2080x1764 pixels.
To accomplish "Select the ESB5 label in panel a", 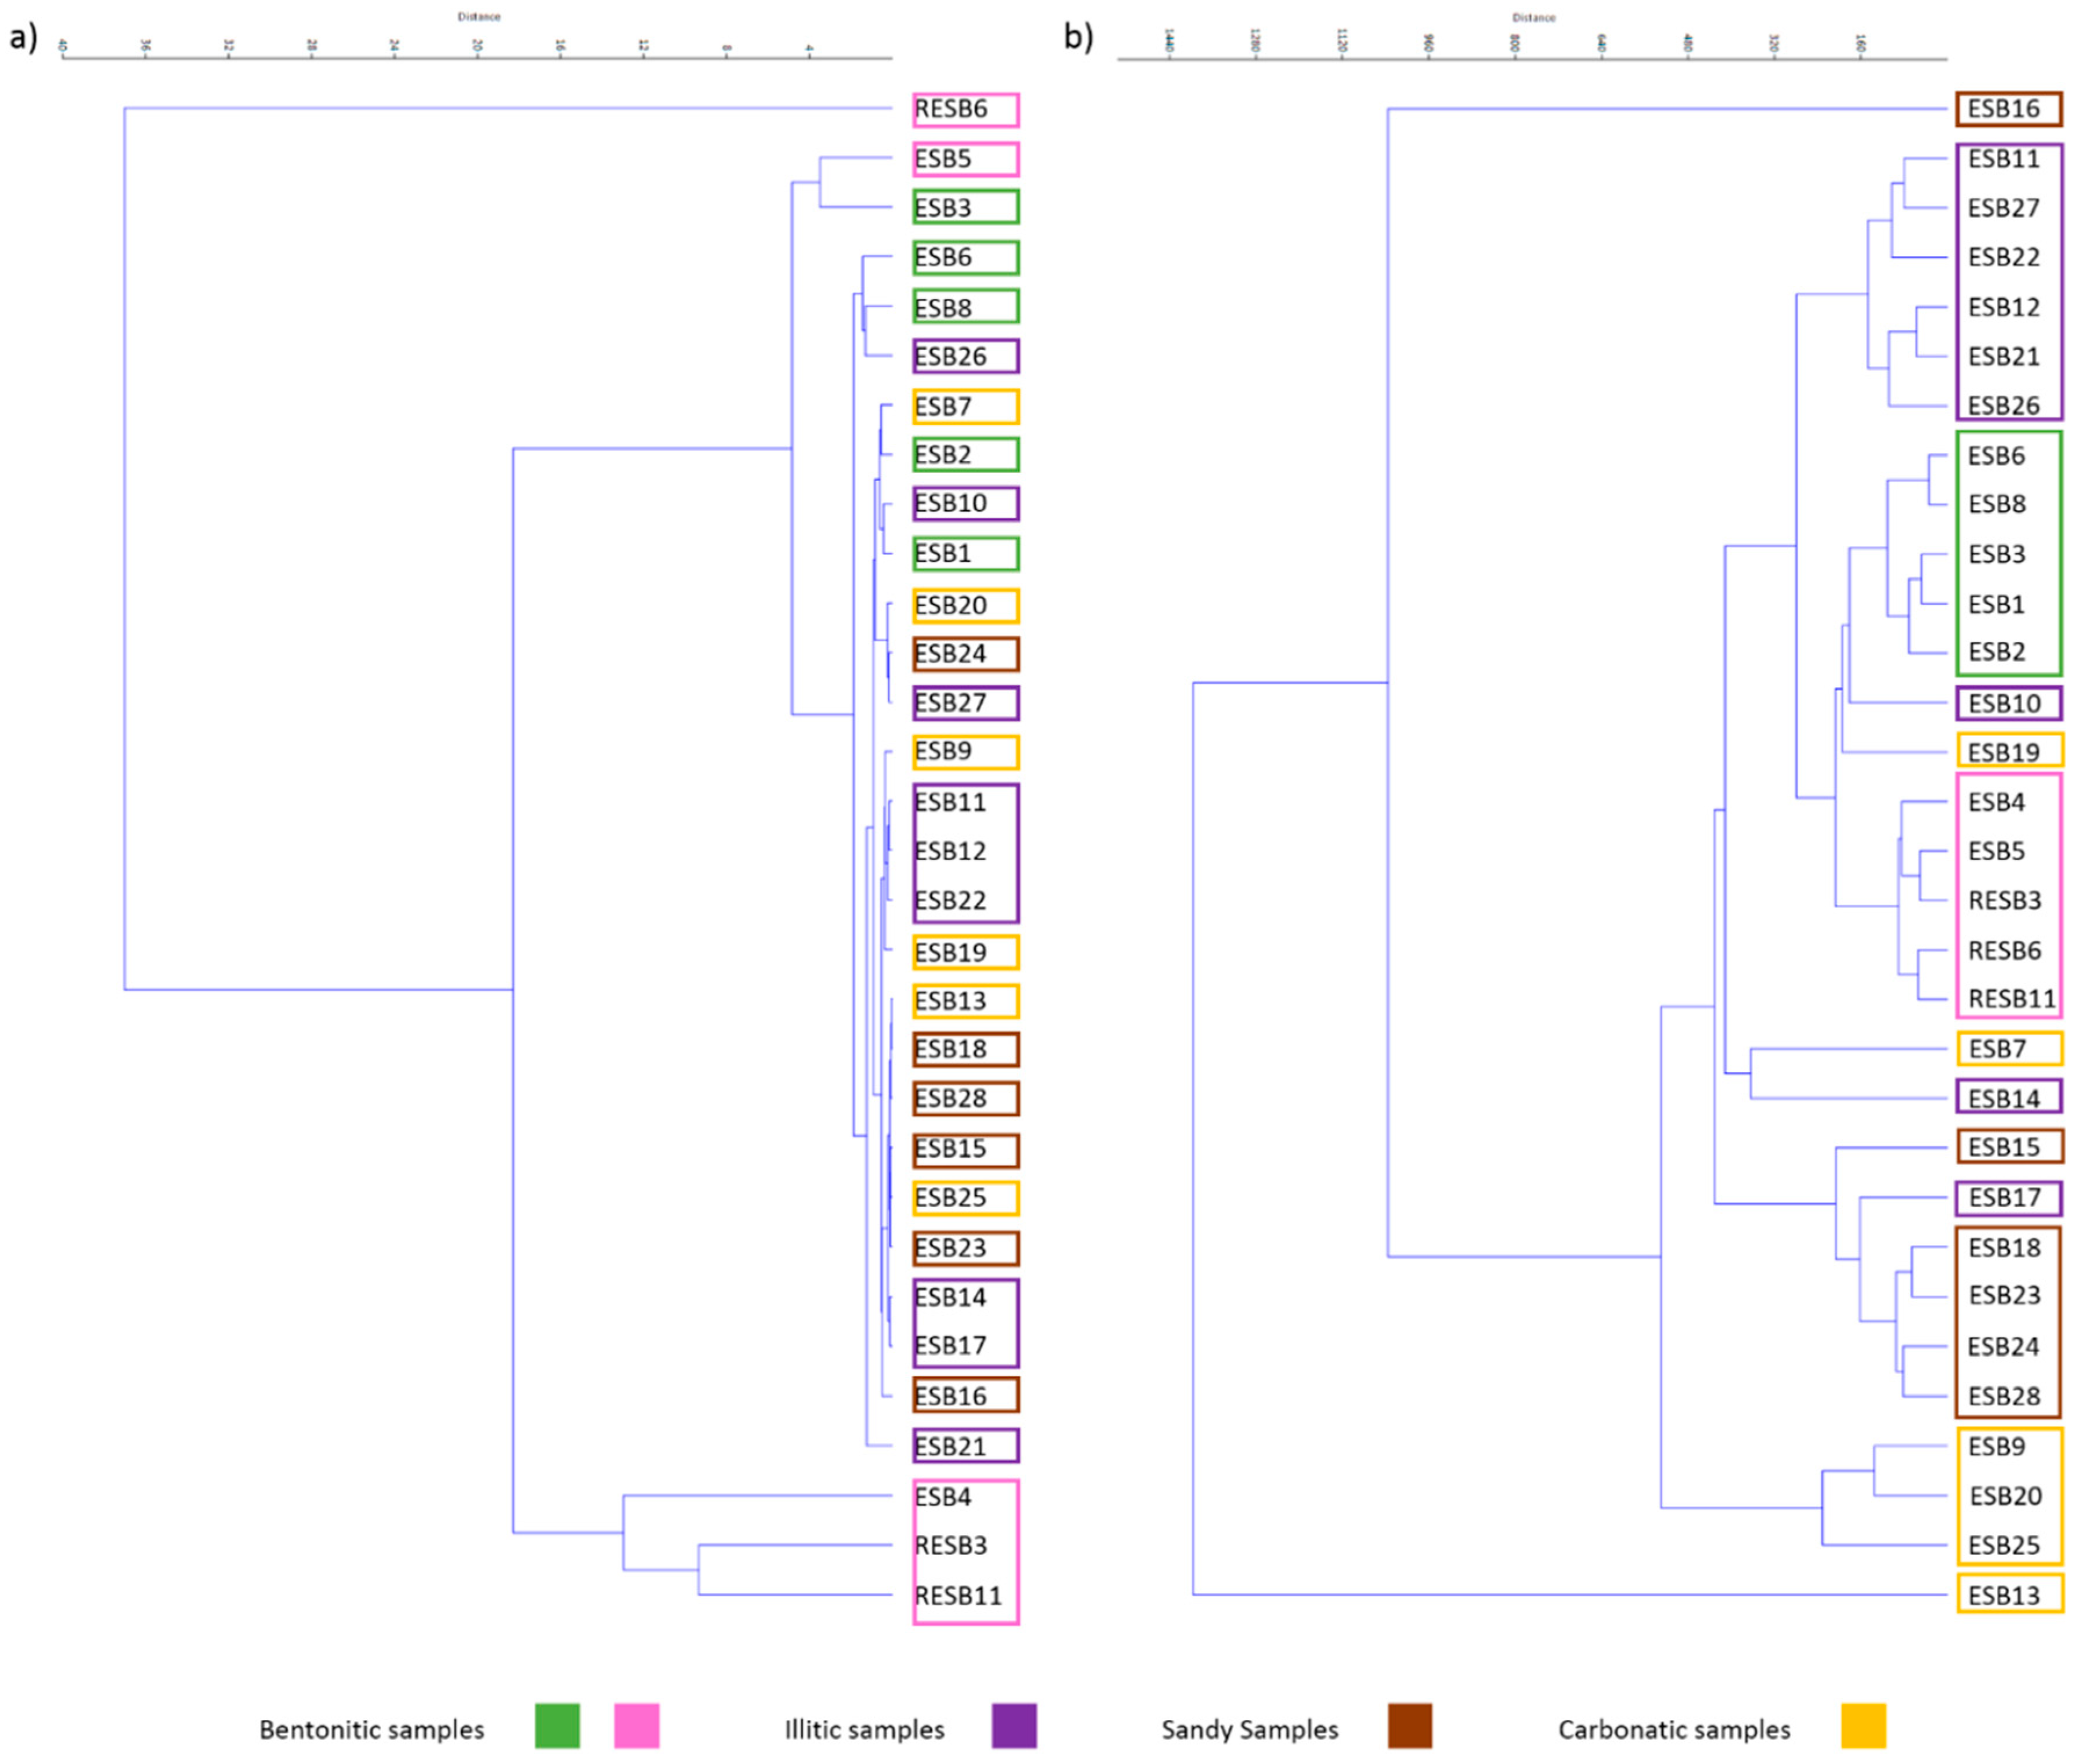I will [943, 159].
